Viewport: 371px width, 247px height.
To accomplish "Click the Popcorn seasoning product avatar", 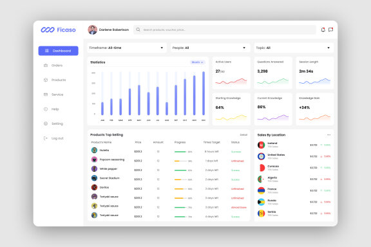I will point(94,160).
